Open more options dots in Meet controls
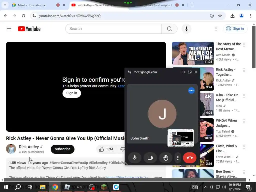 tap(178, 157)
